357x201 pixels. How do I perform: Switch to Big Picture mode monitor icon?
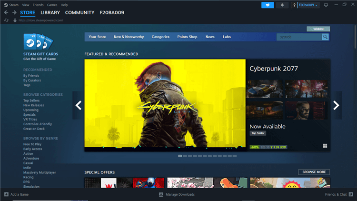click(326, 5)
